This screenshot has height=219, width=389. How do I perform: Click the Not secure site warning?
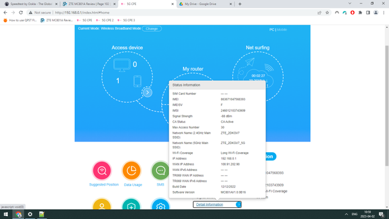[x=40, y=13]
